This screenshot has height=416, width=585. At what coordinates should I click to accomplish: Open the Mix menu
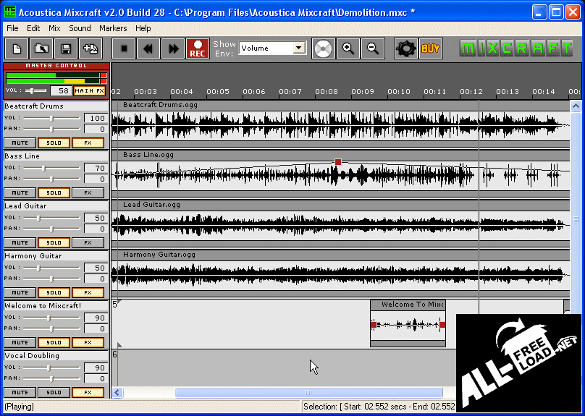[54, 28]
